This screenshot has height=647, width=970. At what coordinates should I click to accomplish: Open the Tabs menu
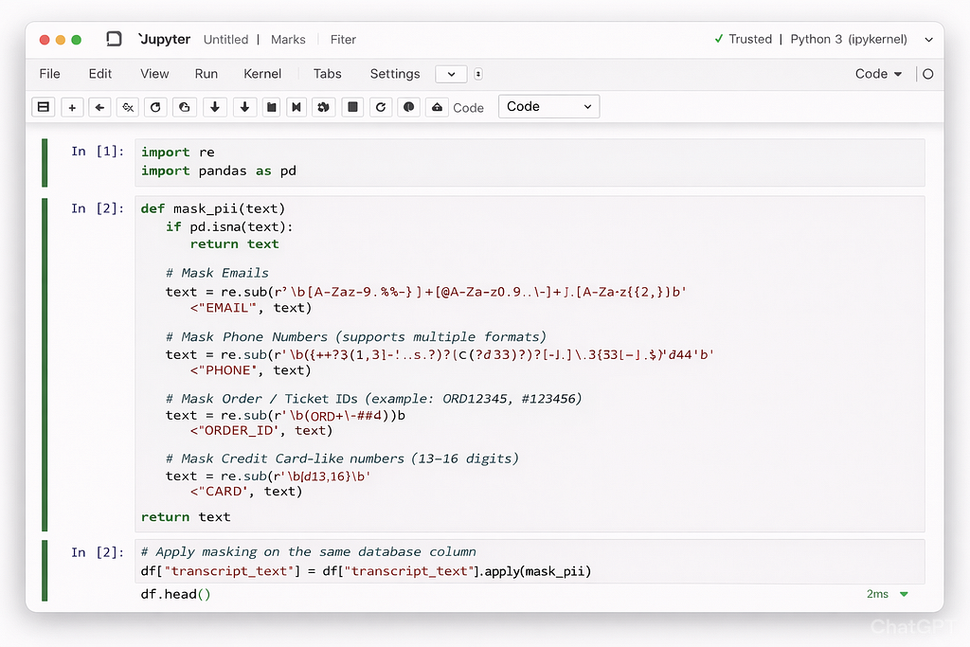pyautogui.click(x=327, y=74)
